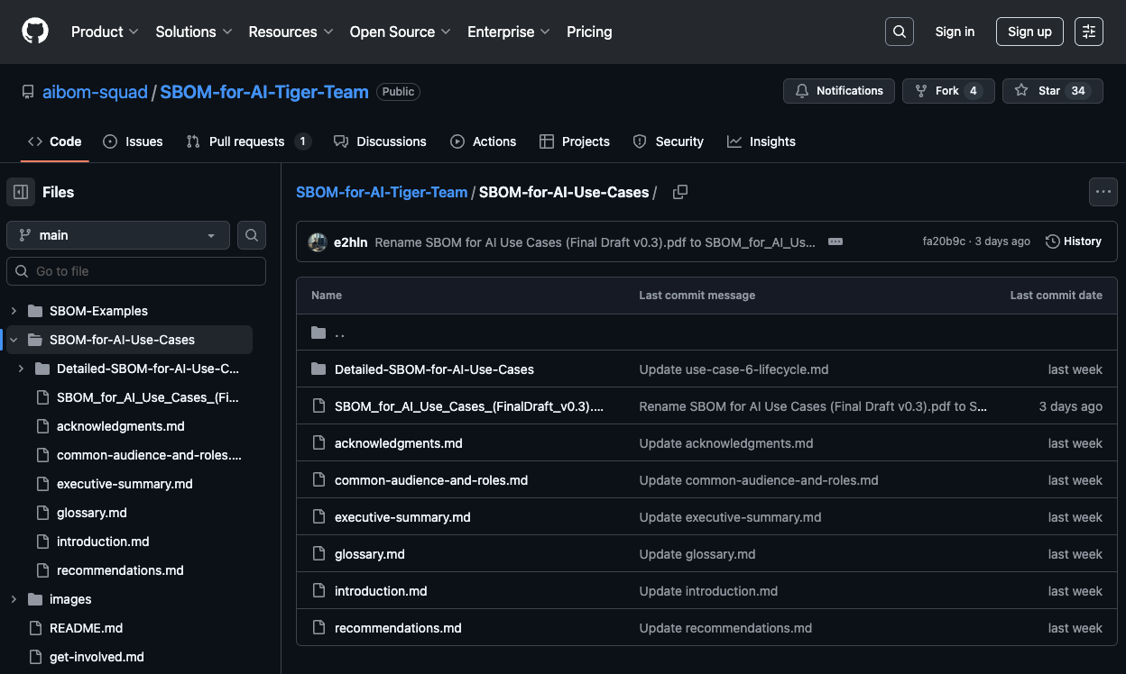
Task: Expand the Resources menu
Action: pyautogui.click(x=291, y=32)
